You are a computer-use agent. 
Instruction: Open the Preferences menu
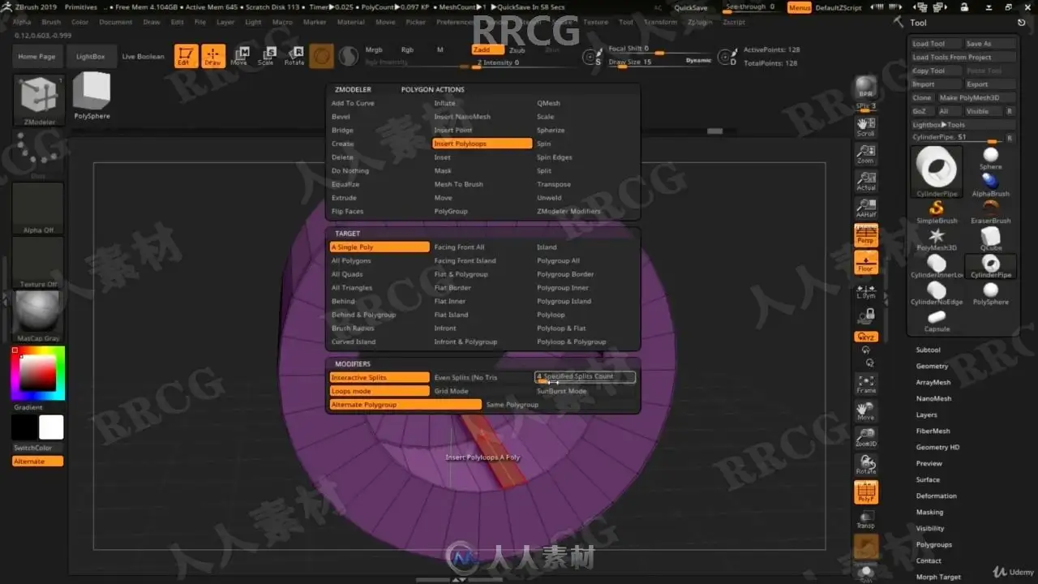tap(454, 22)
